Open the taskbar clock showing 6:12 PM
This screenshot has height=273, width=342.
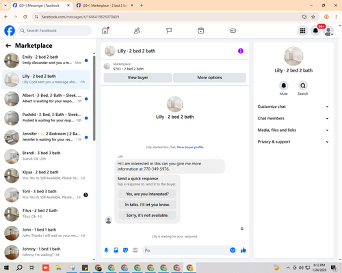tap(319, 268)
